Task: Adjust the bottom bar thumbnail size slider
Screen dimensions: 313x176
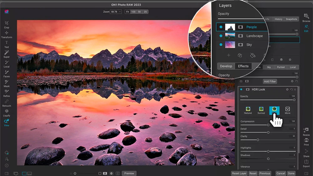Action: click(75, 173)
